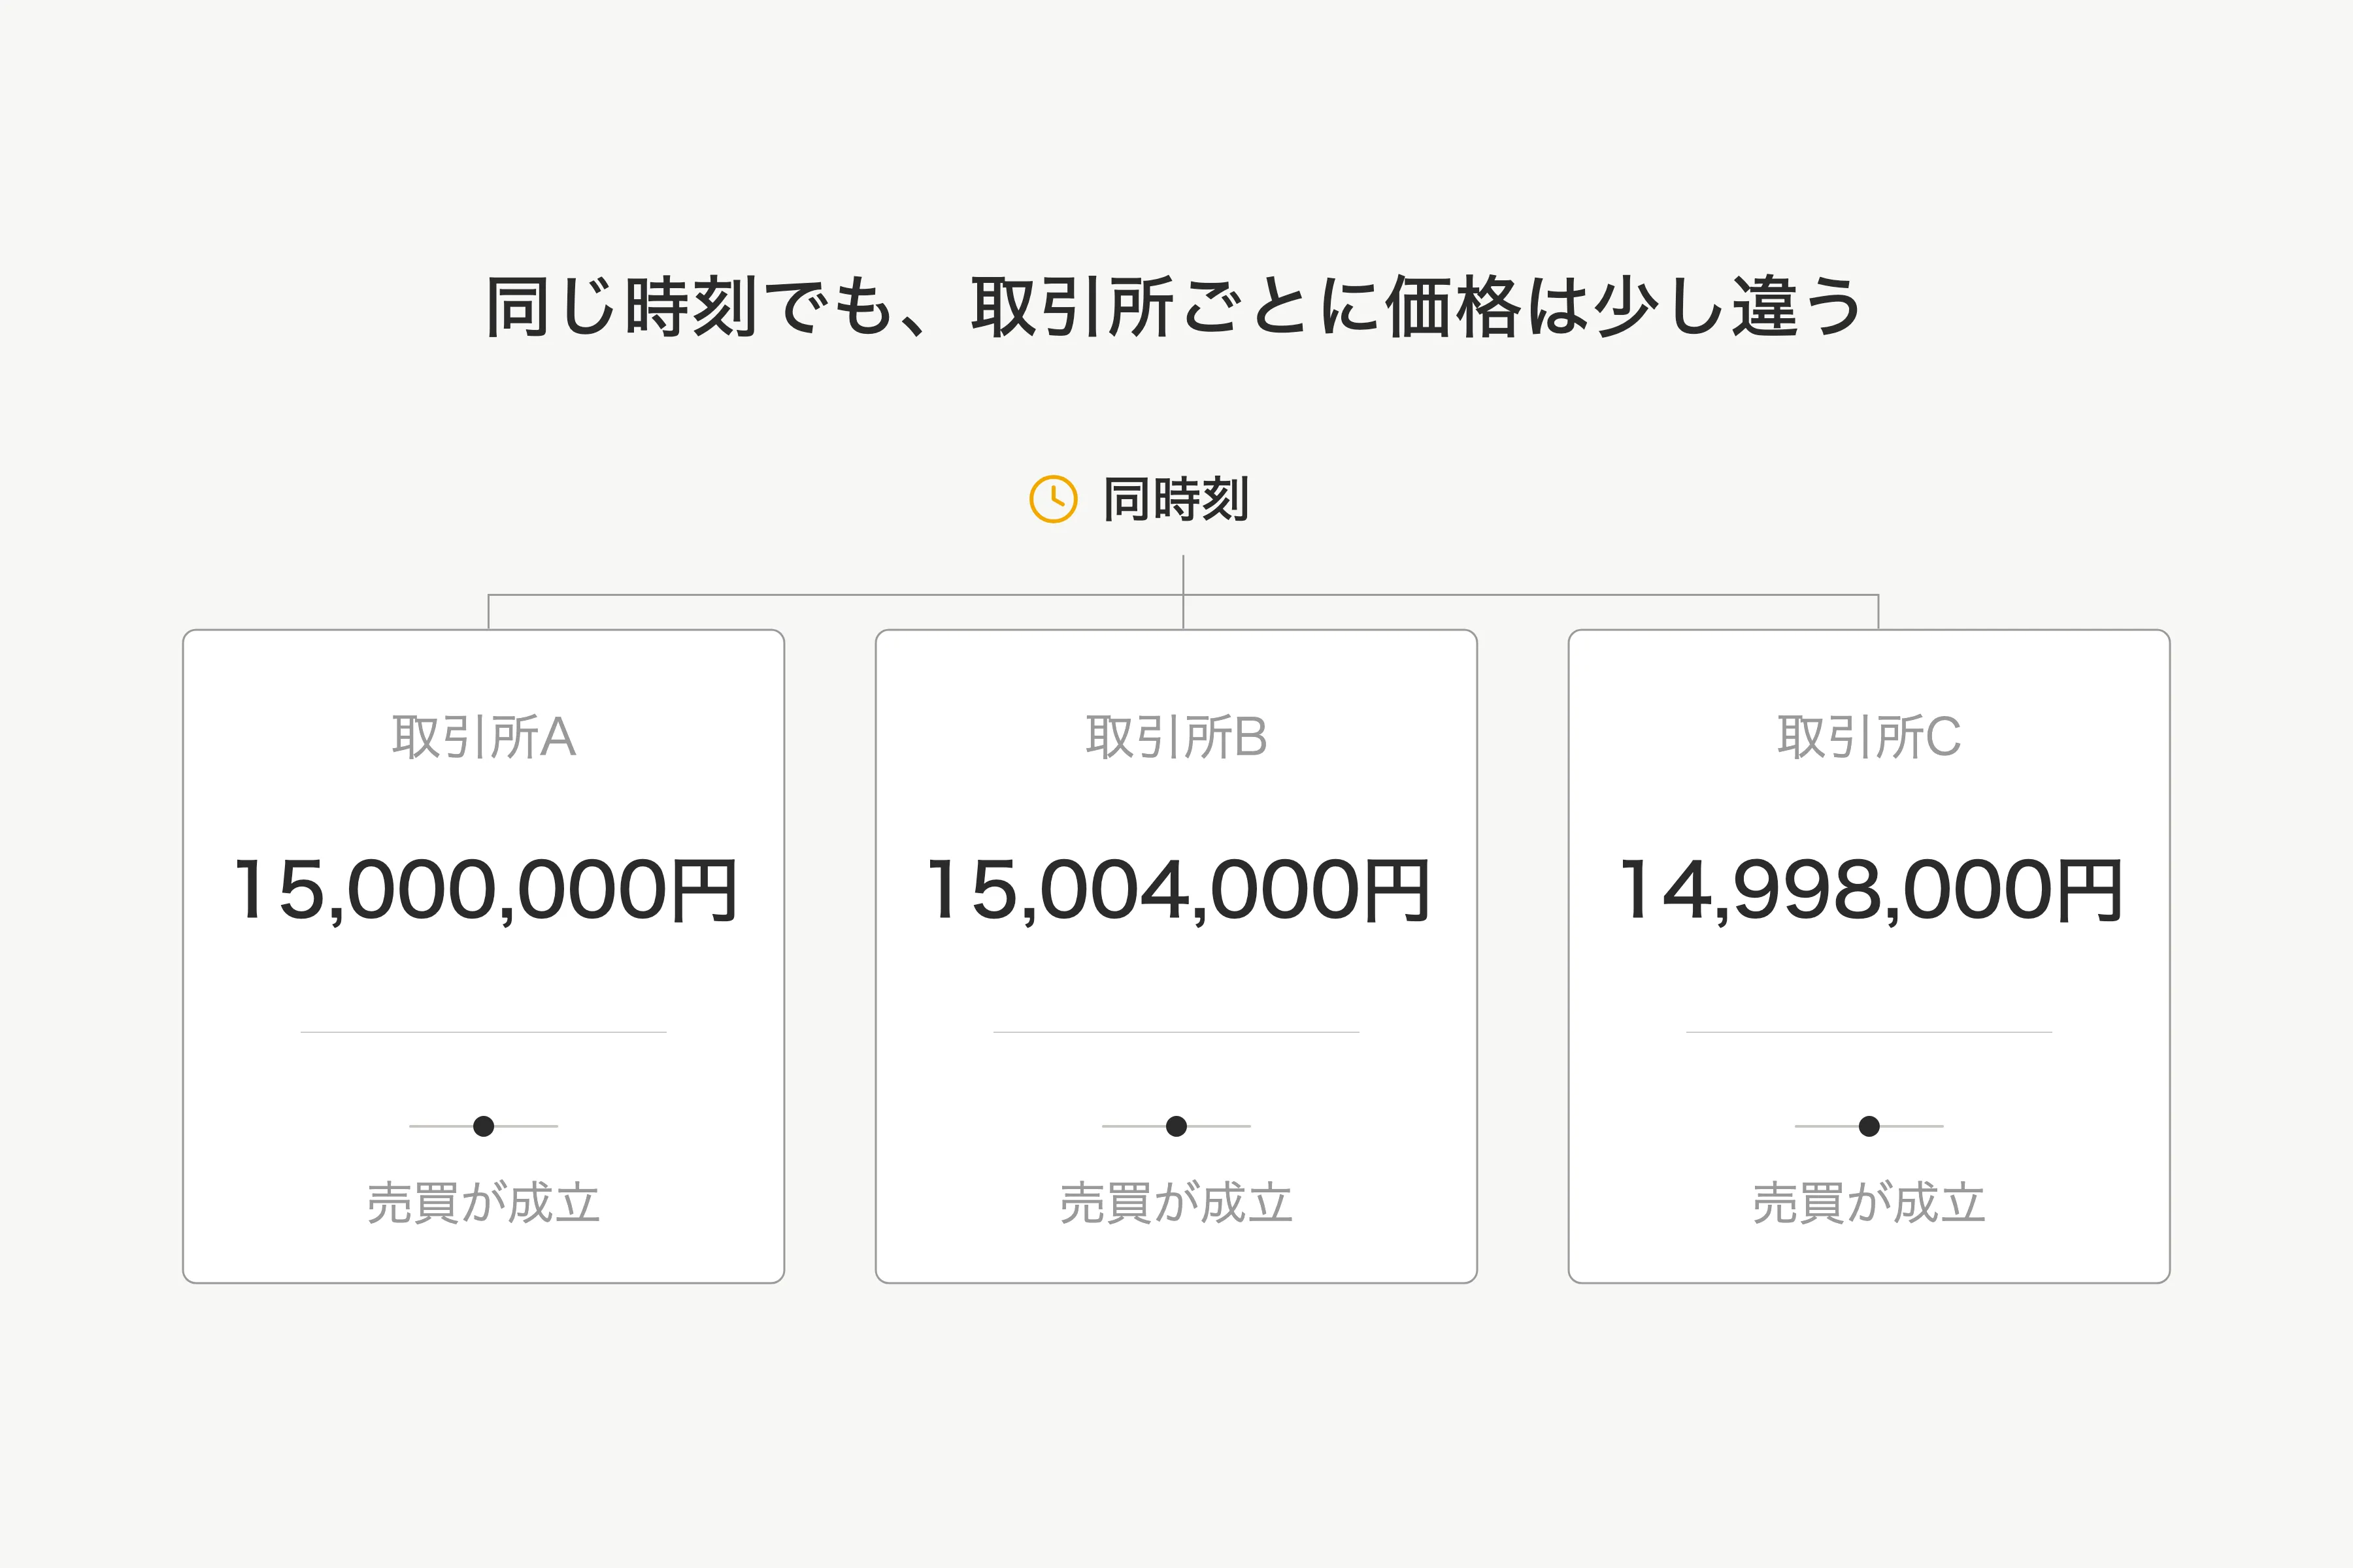Click the 15,000,000円 price
Viewport: 2353px width, 1568px height.
(x=485, y=891)
